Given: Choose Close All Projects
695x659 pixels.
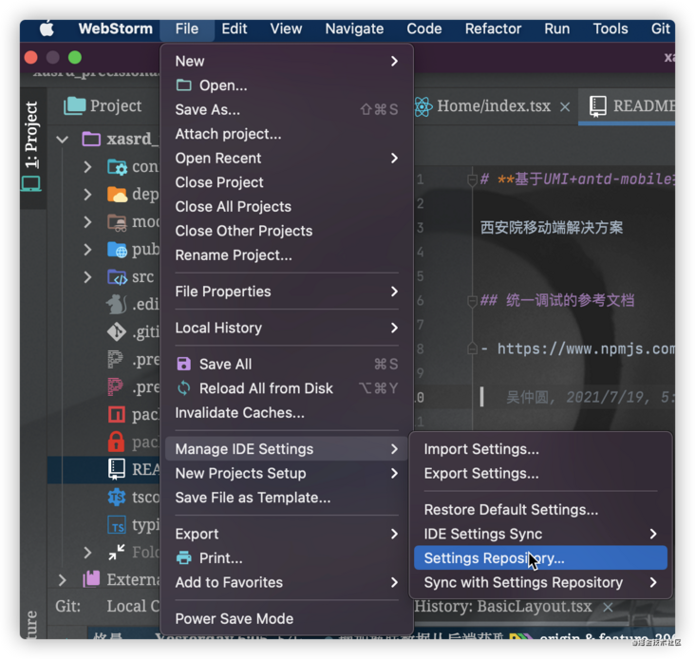Looking at the screenshot, I should (287, 207).
